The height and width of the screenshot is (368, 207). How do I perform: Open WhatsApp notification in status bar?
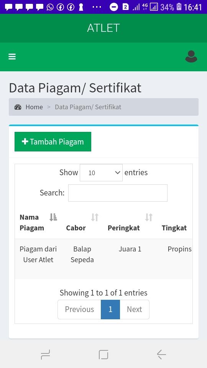point(50,7)
